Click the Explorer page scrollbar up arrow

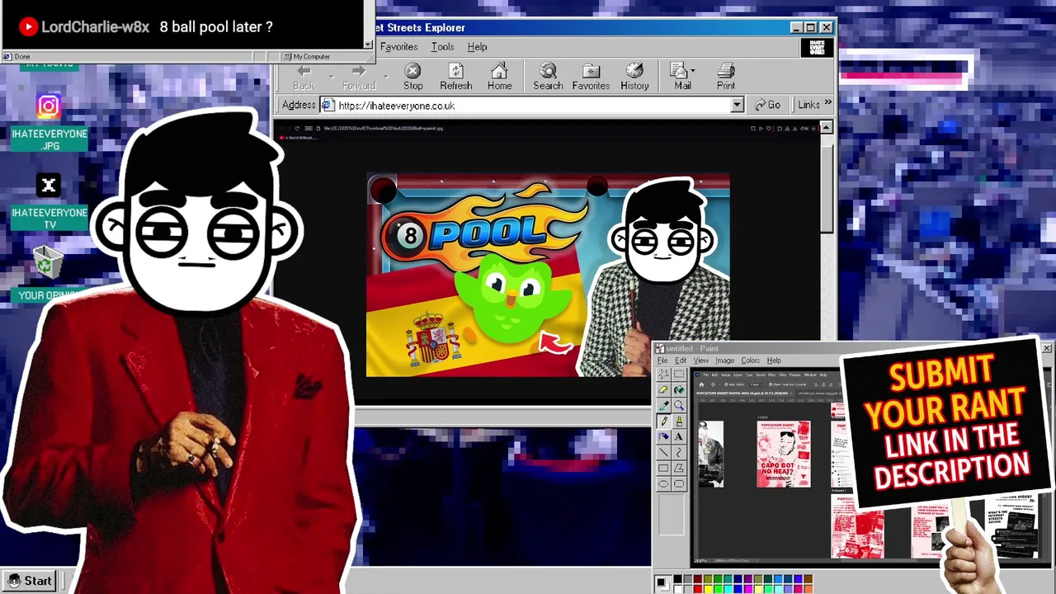click(826, 128)
